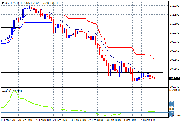The height and width of the screenshot is (123, 181).
Task: Click the 3 Mar 00:00 time label
Action: (130, 120)
